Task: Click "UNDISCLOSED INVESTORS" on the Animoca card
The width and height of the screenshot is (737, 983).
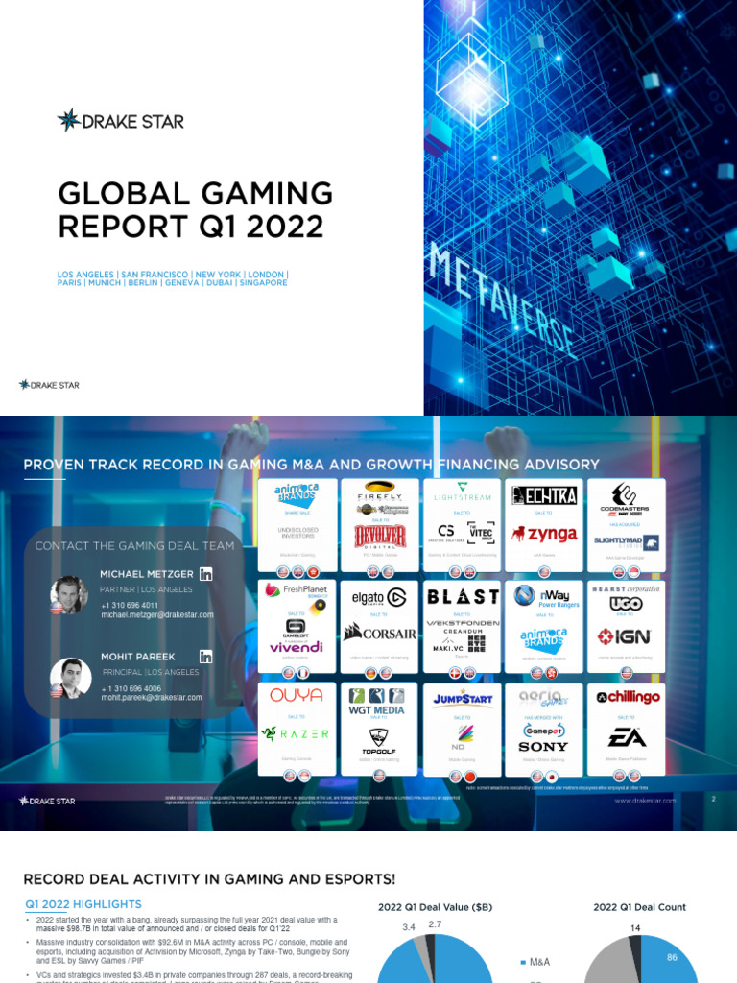Action: point(297,533)
